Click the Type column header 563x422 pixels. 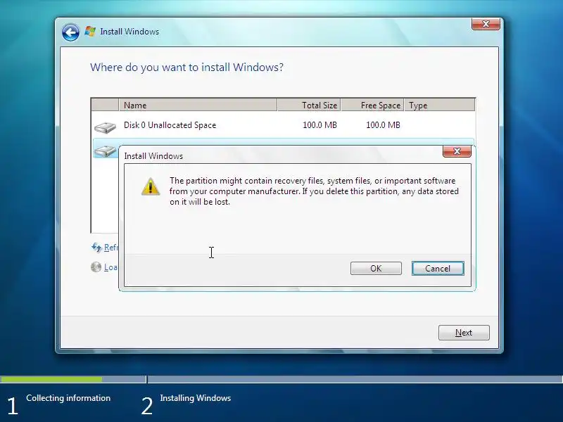439,105
